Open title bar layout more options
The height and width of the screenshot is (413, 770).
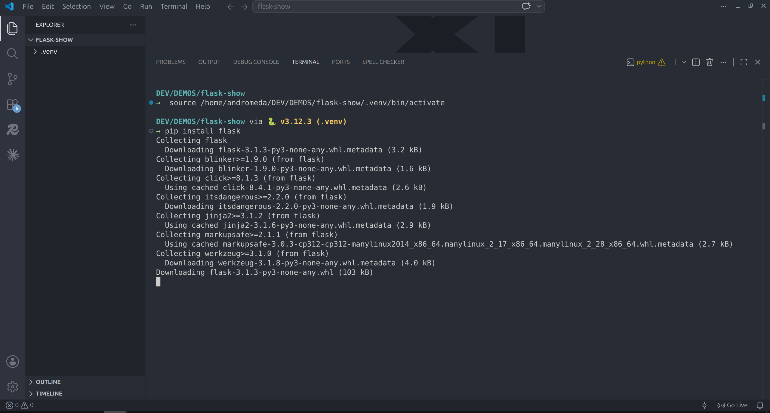click(x=723, y=6)
